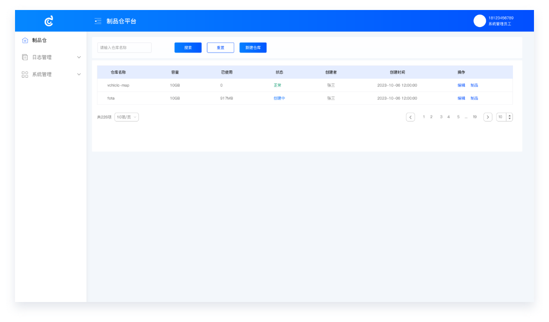The width and height of the screenshot is (549, 322).
Task: Jump to page 19 in pagination
Action: tap(474, 117)
